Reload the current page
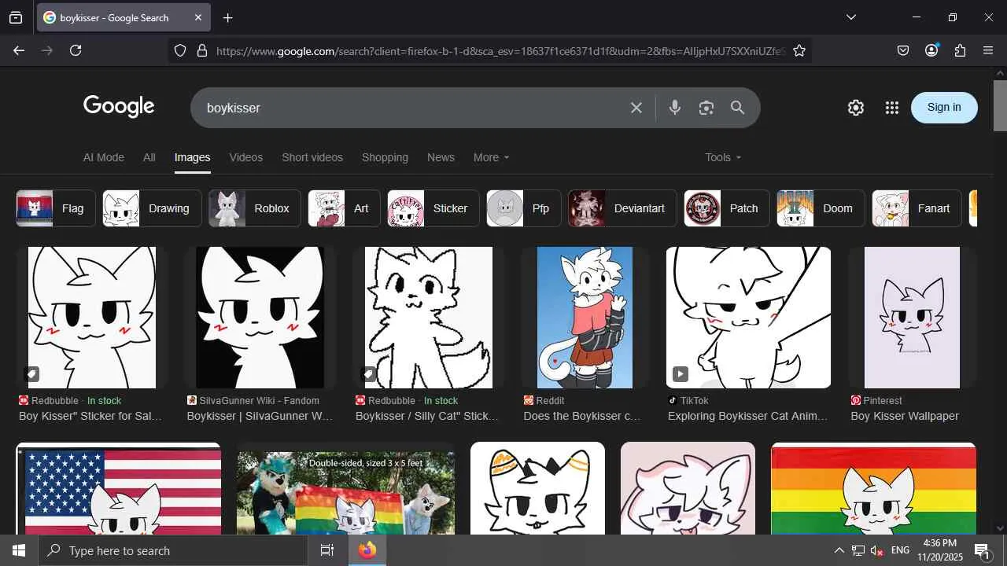This screenshot has height=566, width=1007. (76, 50)
